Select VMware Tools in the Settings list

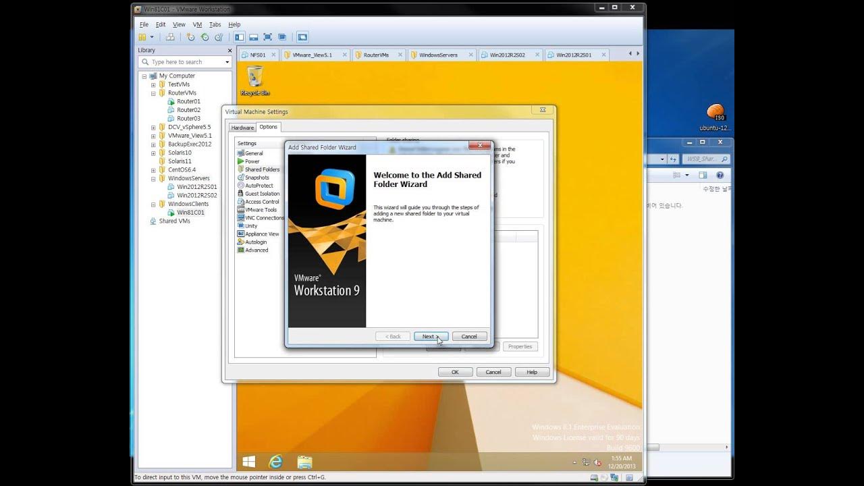tap(261, 210)
